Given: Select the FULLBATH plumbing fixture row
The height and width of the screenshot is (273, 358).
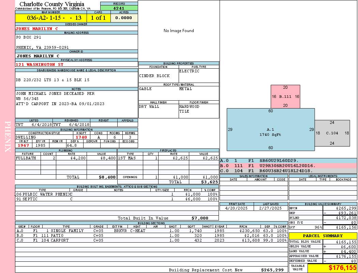Looking at the screenshot, I should (x=66, y=158).
